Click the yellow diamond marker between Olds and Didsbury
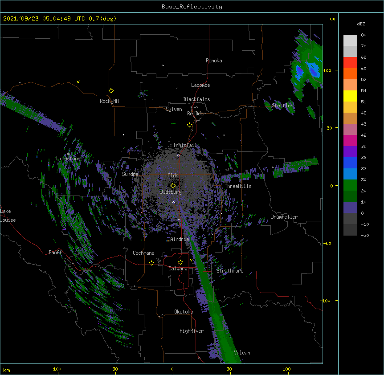This screenshot has height=375, width=384. click(173, 185)
